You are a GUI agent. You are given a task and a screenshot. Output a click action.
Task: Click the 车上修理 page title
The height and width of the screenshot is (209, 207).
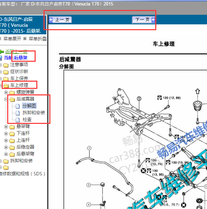coord(164,44)
